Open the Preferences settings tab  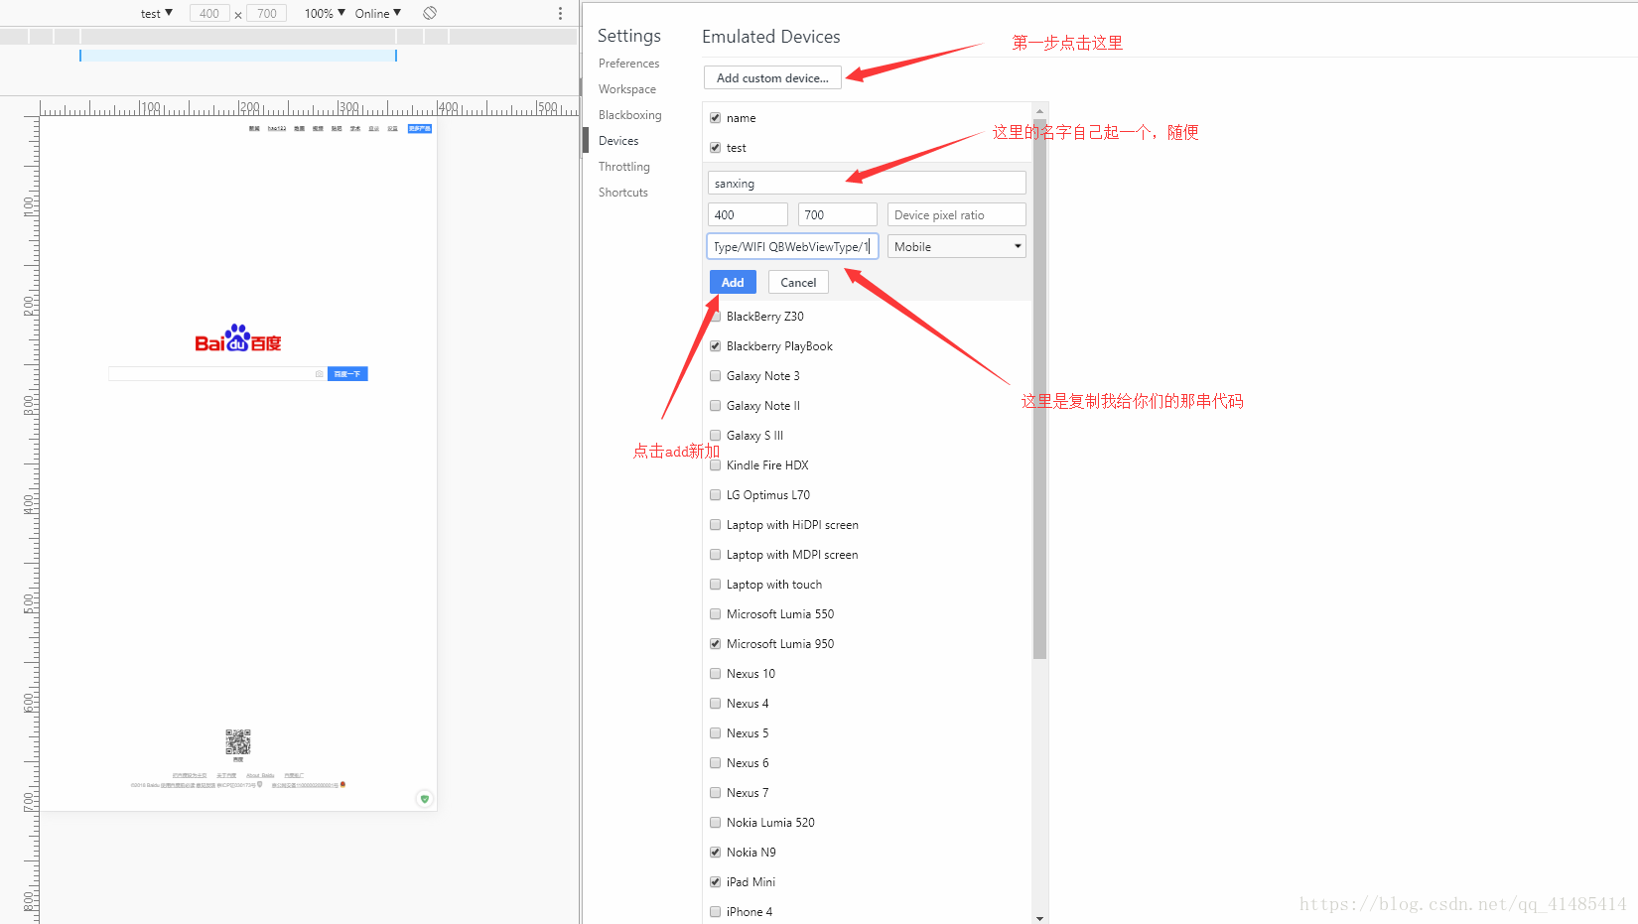pos(628,64)
